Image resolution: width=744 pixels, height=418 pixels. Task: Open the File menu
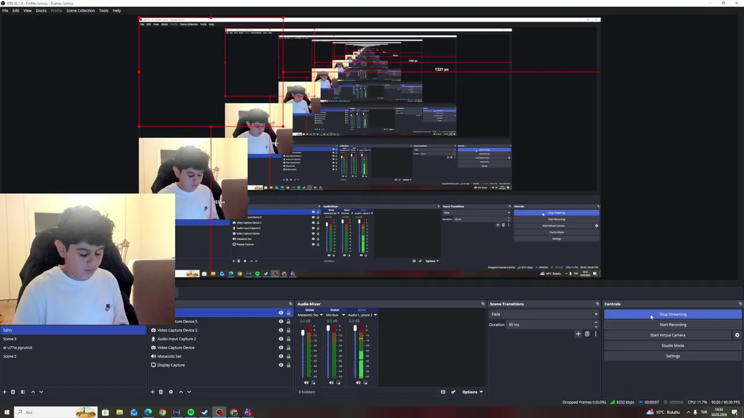pyautogui.click(x=5, y=10)
